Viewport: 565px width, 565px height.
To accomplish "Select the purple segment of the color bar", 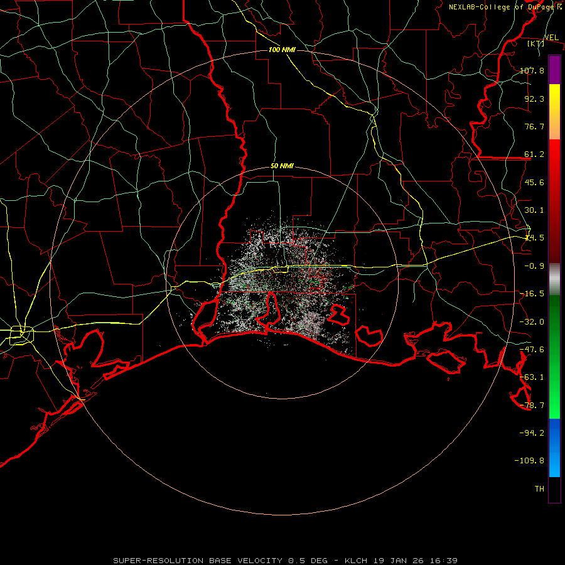I will [x=554, y=70].
